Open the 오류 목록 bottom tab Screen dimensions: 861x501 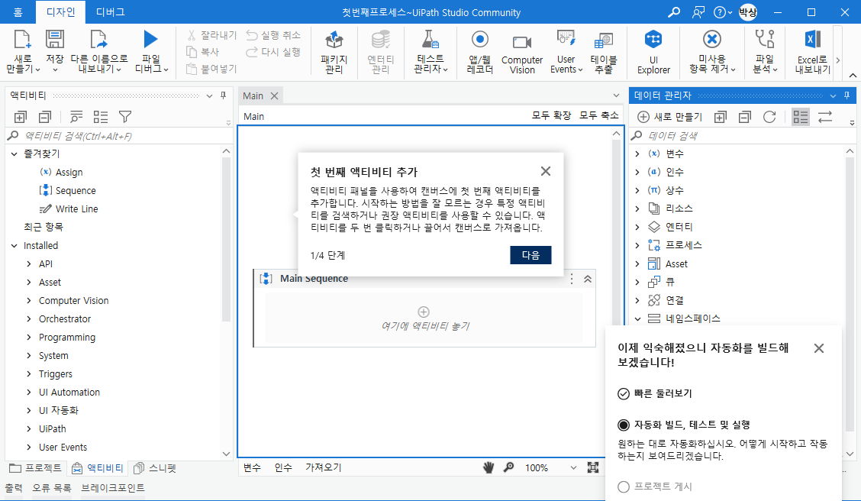[52, 488]
